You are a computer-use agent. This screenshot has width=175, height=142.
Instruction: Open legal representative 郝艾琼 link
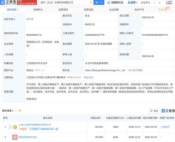[30, 19]
